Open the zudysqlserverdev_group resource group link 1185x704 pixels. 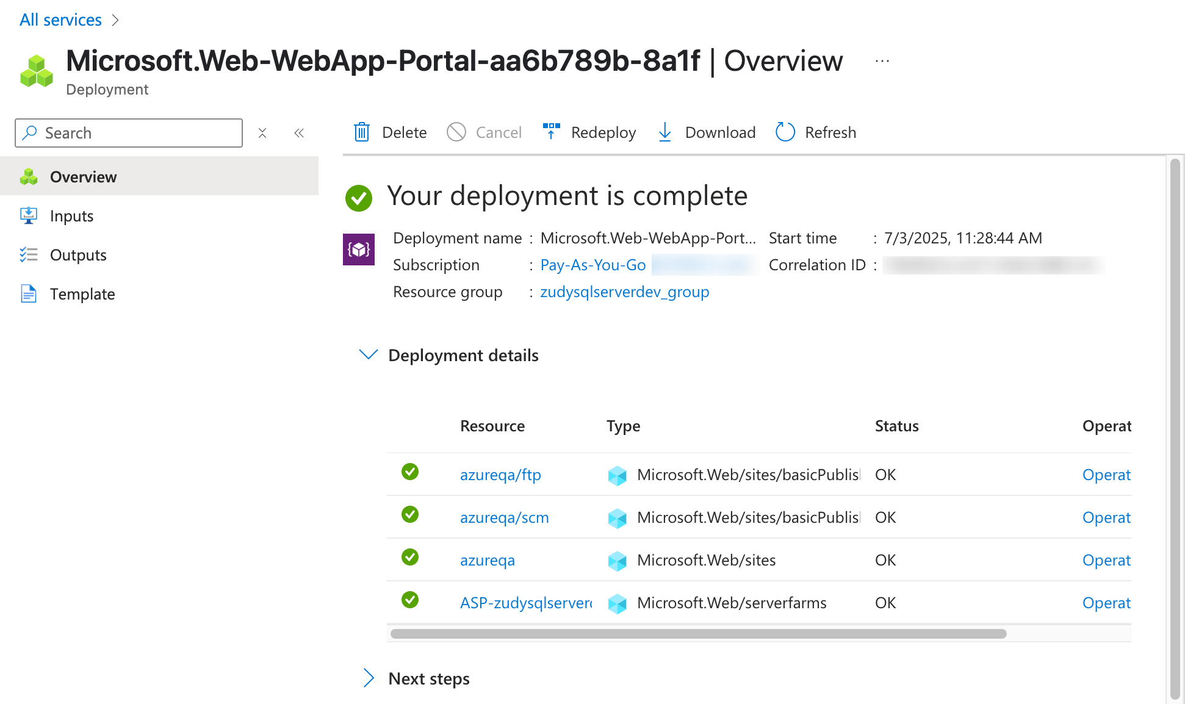tap(624, 292)
